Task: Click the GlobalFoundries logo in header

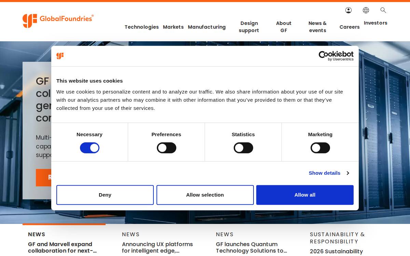Action: [x=58, y=21]
